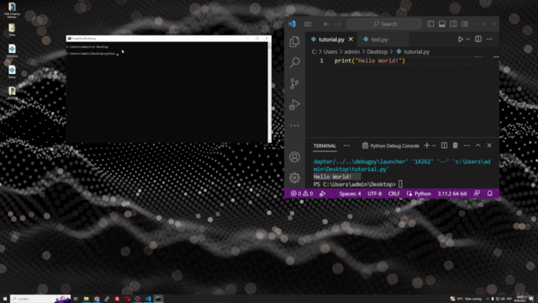Go back using the navigation arrow
This screenshot has height=303, width=538.
tap(326, 24)
